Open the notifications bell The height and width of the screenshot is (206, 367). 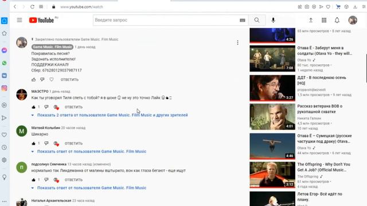337,21
